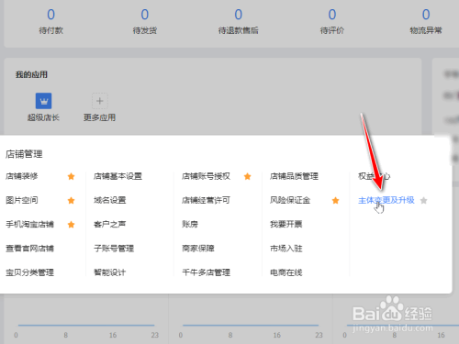Toggle the star next to 店铺账号授权
Viewport: 459px width, 344px height.
[x=248, y=176]
